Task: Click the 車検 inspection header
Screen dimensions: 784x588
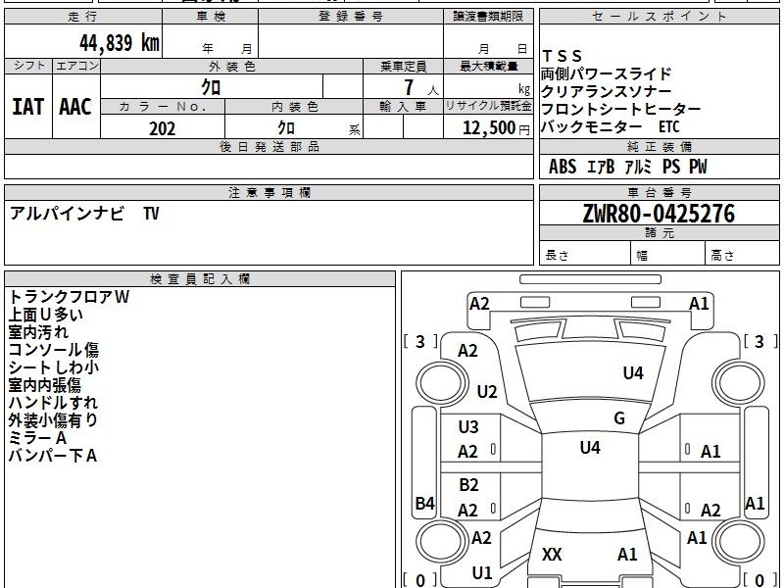Action: (211, 17)
